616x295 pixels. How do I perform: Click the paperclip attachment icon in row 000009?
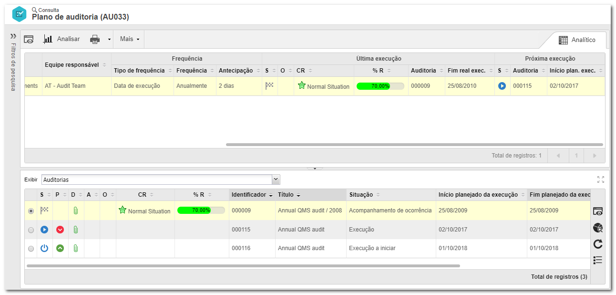(75, 211)
